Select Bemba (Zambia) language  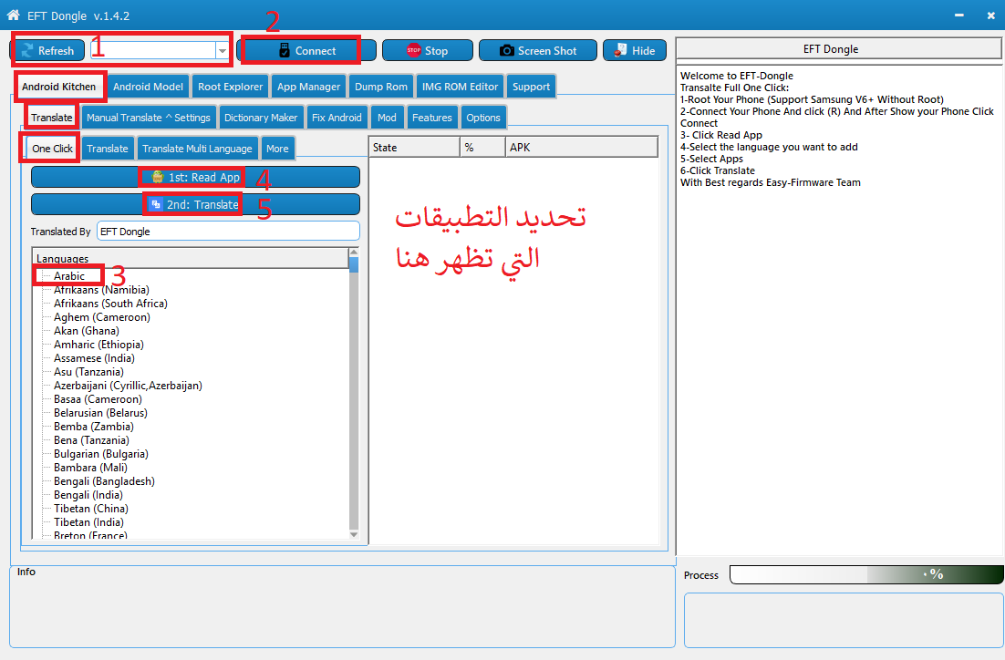click(94, 426)
